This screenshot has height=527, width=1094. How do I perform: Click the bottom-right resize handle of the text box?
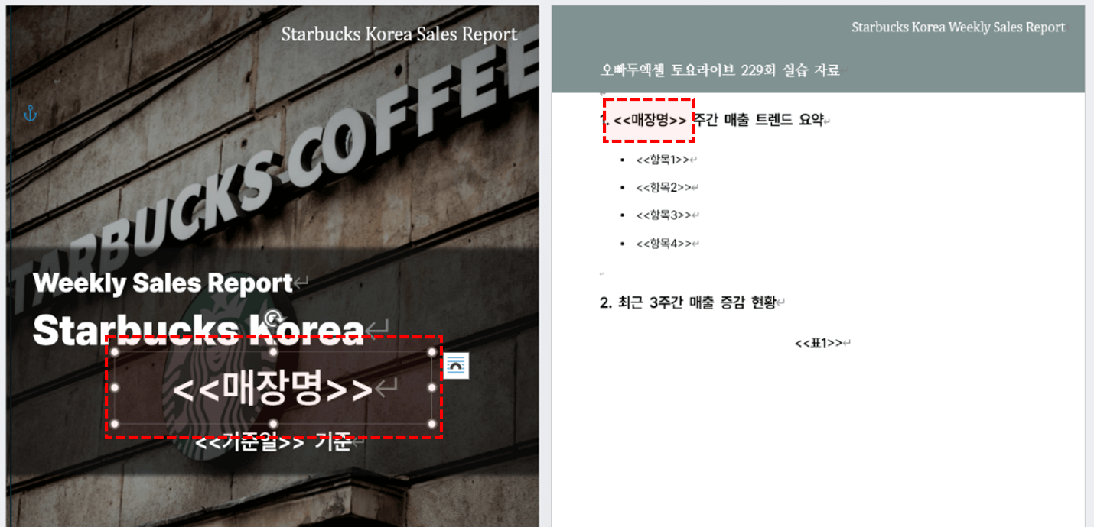[x=431, y=424]
